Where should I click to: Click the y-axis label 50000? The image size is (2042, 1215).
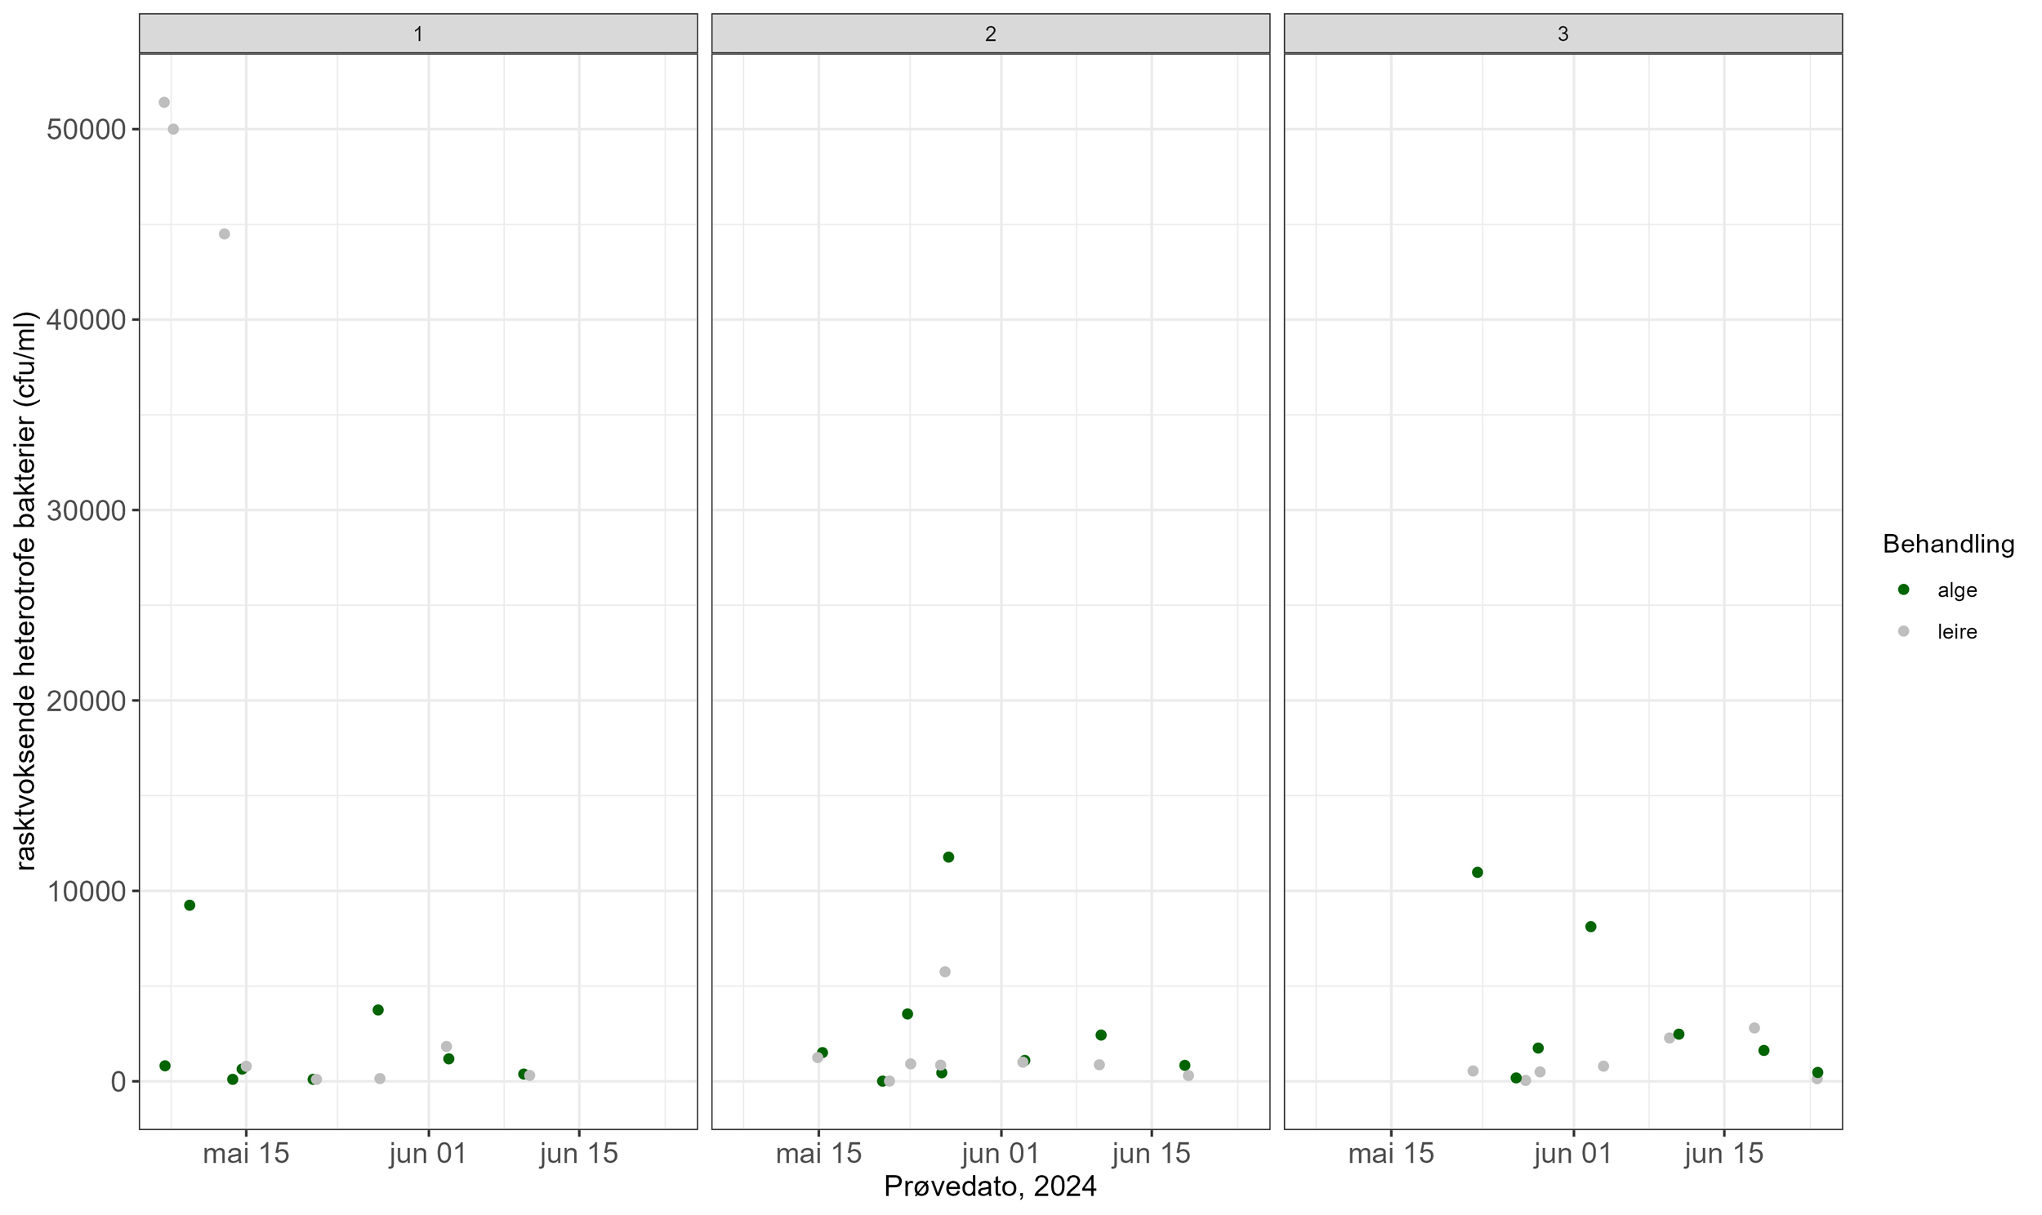point(86,130)
